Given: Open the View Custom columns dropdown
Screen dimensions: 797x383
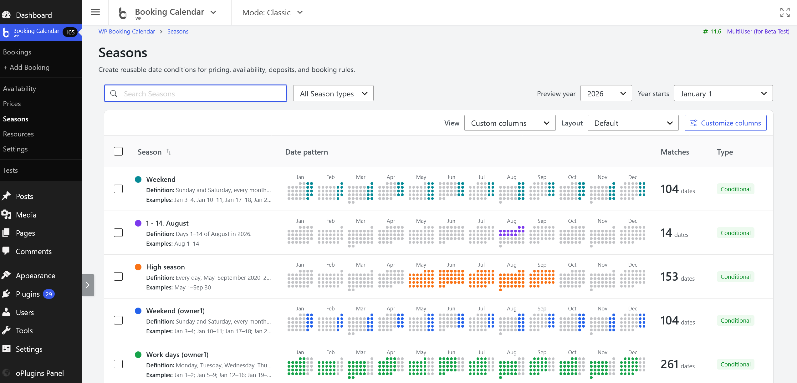Looking at the screenshot, I should point(510,123).
